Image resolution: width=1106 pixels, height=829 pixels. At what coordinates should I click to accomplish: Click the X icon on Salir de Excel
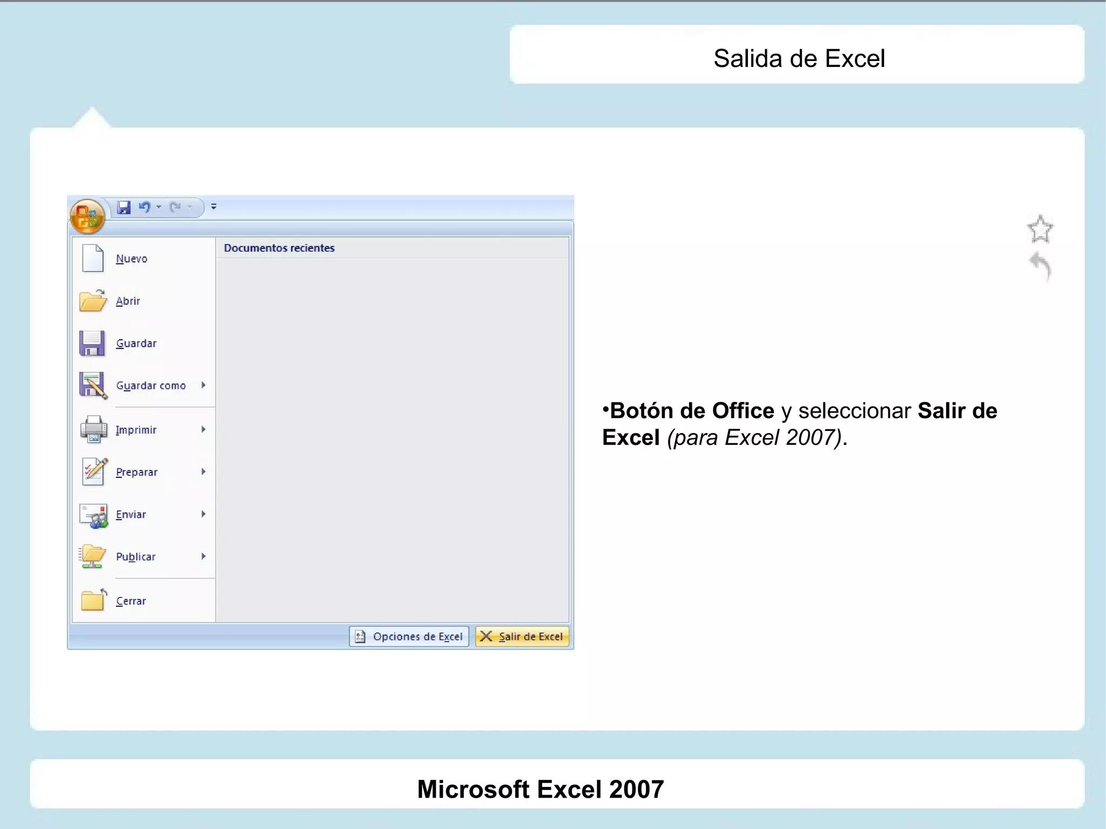coord(486,636)
